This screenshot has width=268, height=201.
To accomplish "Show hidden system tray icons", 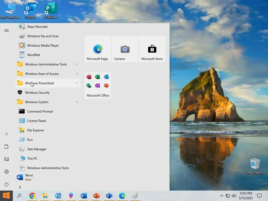I will click(221, 196).
